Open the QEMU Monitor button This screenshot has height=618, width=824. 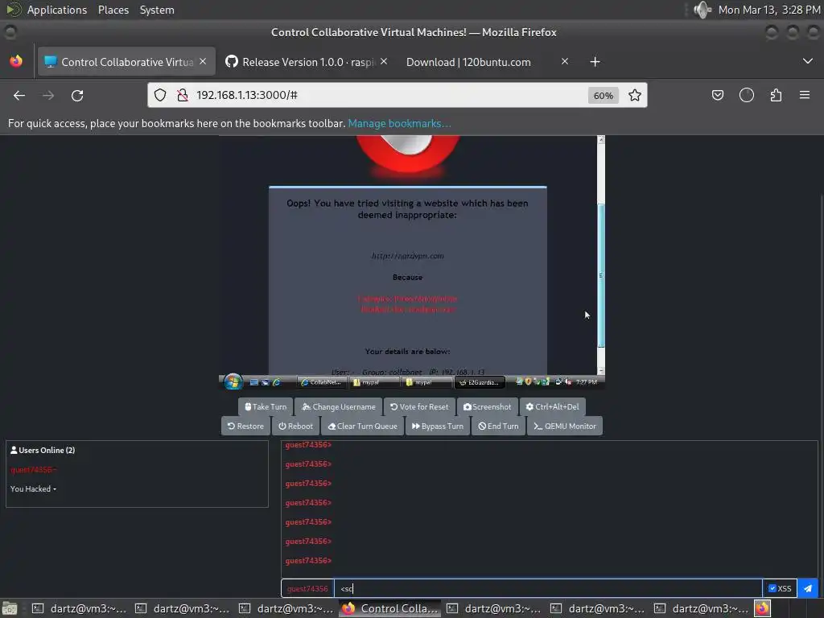tap(565, 426)
